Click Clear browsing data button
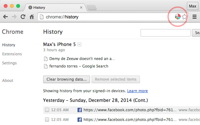Viewport: 200px width, 125px height. coord(67,79)
